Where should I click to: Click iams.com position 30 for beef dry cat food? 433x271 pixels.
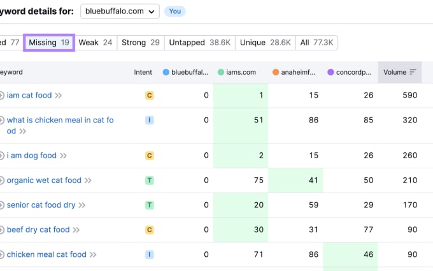click(x=259, y=230)
